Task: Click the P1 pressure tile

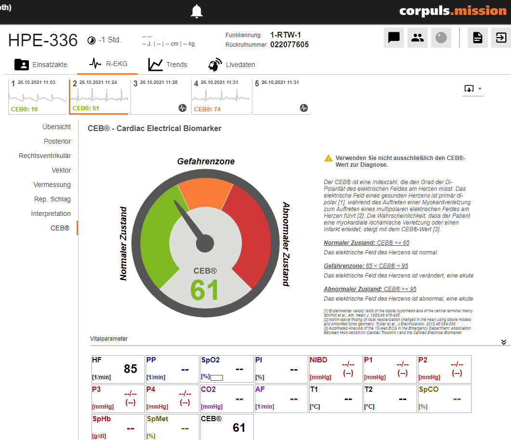Action: point(390,369)
